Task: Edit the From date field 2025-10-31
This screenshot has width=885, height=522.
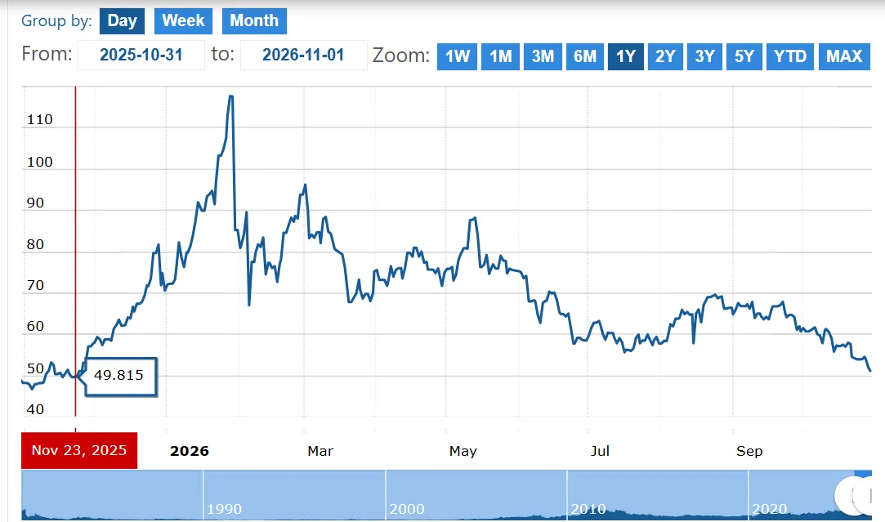Action: point(141,55)
